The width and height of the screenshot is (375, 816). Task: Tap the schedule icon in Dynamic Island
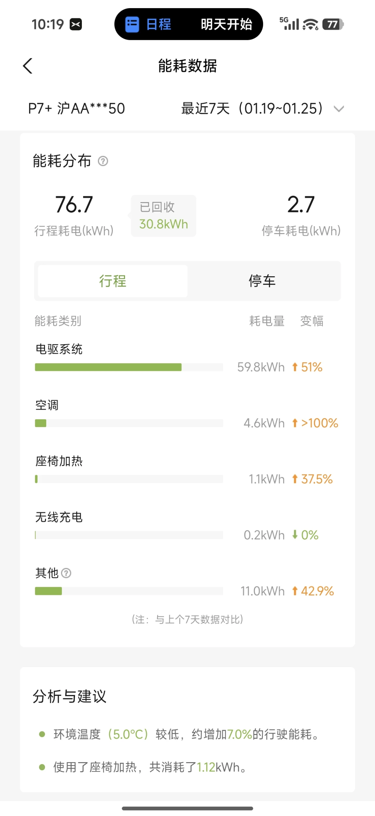[132, 24]
